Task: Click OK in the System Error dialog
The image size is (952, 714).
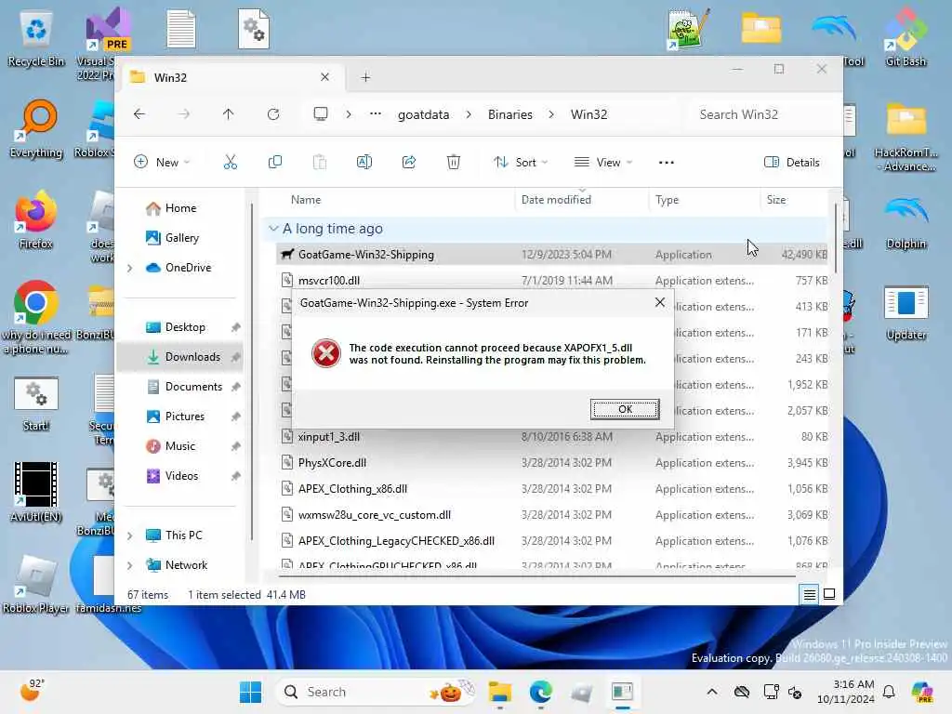Action: [625, 409]
